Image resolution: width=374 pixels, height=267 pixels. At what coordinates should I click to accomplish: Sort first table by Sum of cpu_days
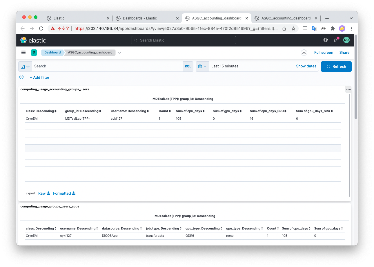pos(190,111)
